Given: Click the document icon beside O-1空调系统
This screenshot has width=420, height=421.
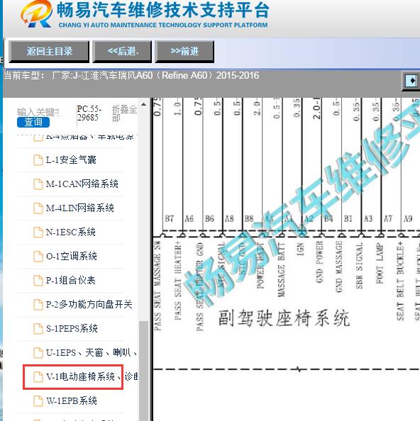Looking at the screenshot, I should [x=38, y=257].
